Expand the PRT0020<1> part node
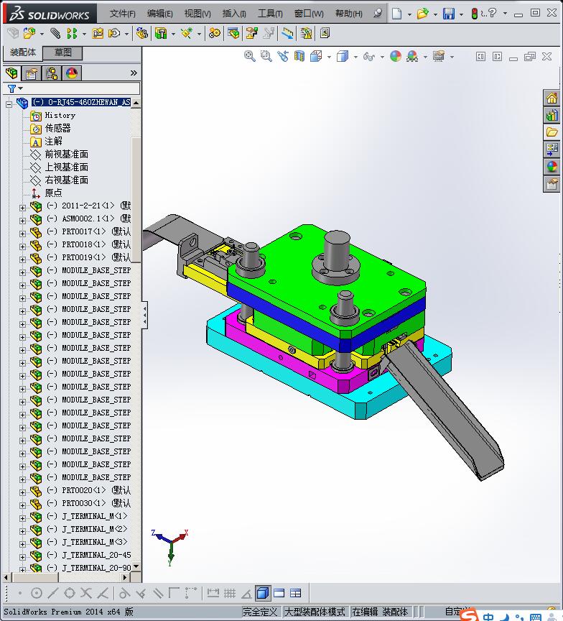 22,492
